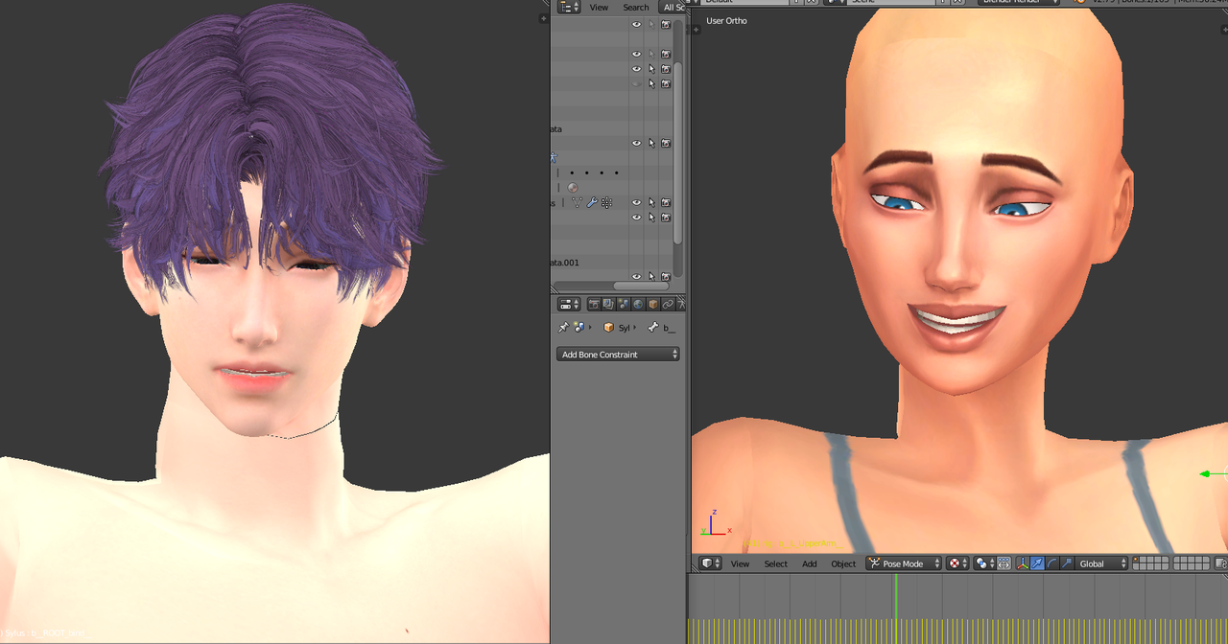Image resolution: width=1228 pixels, height=644 pixels.
Task: Toggle render camera for row below 'ata'
Action: point(666,144)
